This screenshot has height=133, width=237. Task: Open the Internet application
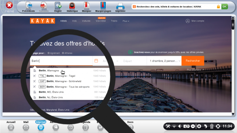point(41,126)
